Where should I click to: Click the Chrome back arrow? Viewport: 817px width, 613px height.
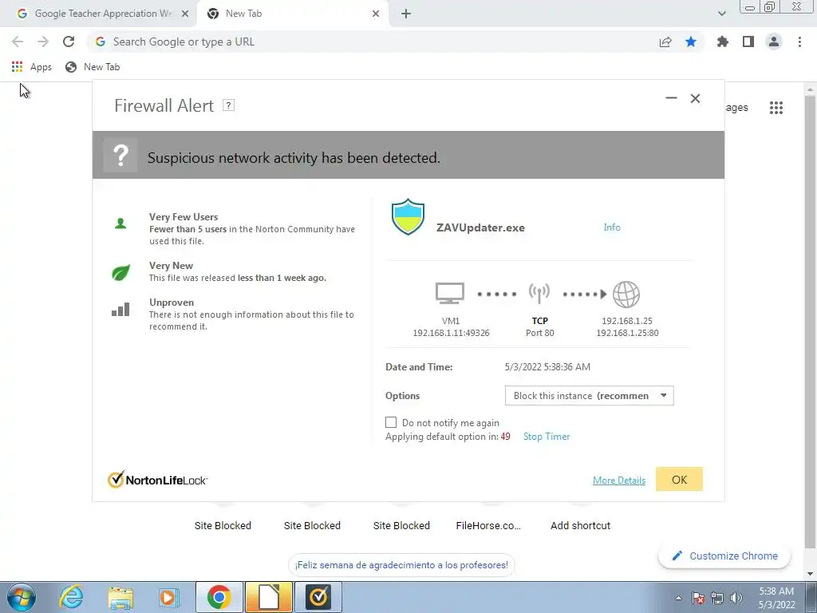pos(18,42)
